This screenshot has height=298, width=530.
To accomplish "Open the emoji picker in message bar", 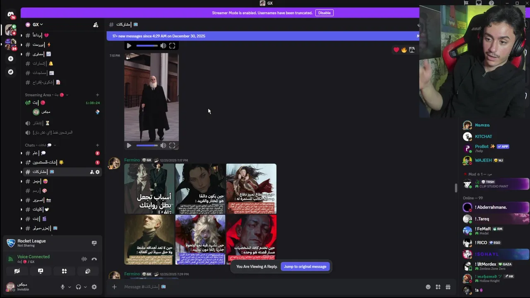I will 428,287.
